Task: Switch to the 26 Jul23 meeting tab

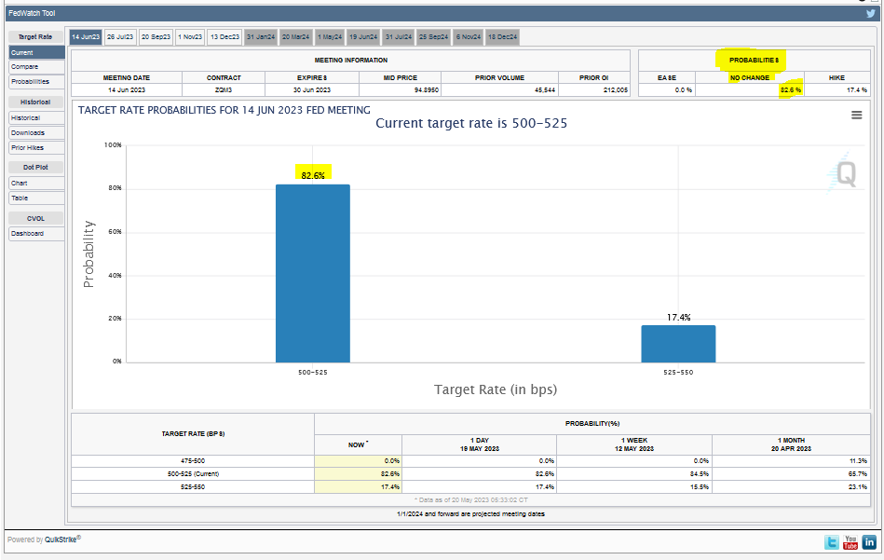Action: tap(120, 37)
